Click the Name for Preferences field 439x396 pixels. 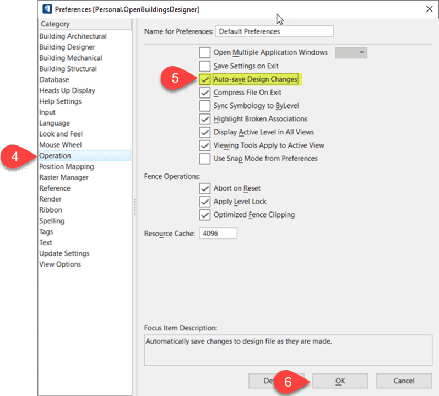point(274,31)
